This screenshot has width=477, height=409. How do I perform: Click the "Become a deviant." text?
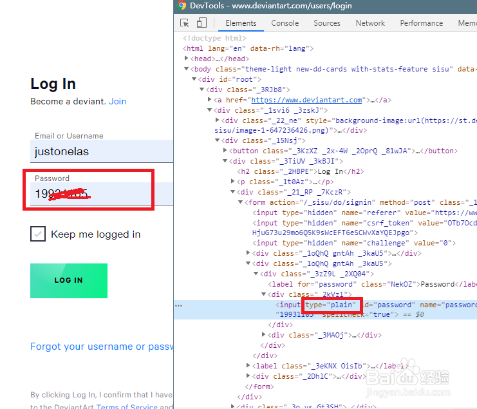pos(68,101)
